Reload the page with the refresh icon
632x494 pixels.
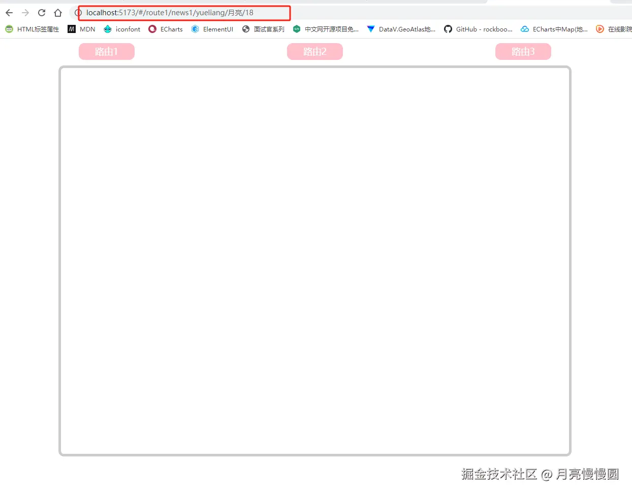coord(42,13)
